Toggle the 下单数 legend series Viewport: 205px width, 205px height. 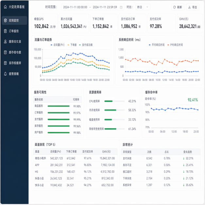pyautogui.click(x=72, y=45)
